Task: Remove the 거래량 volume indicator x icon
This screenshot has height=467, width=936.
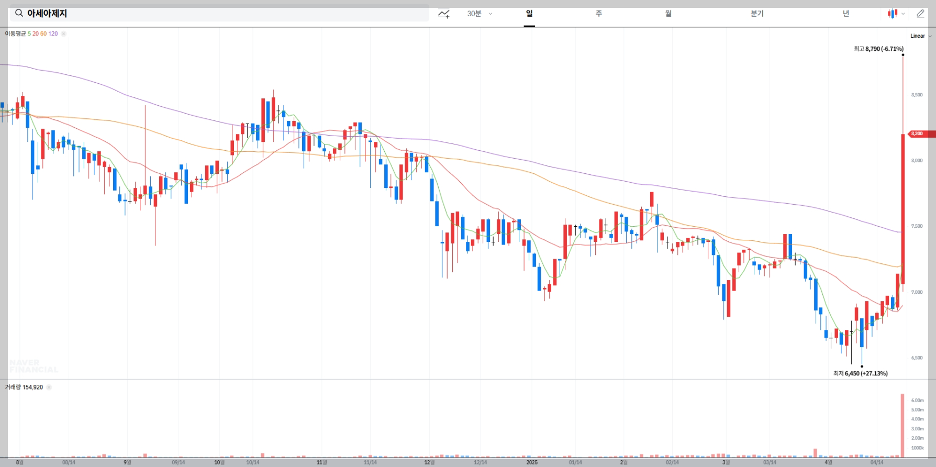Action: click(x=49, y=387)
